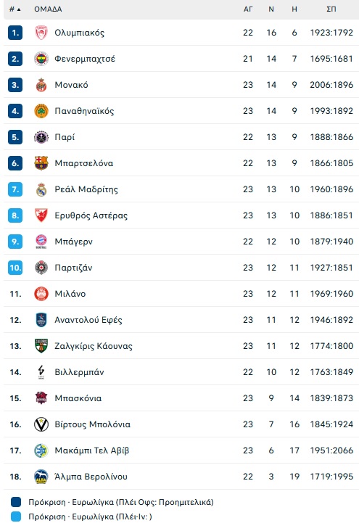The width and height of the screenshot is (359, 531).
Task: Open the Βίρτους Μπολόνια V logo
Action: click(41, 424)
